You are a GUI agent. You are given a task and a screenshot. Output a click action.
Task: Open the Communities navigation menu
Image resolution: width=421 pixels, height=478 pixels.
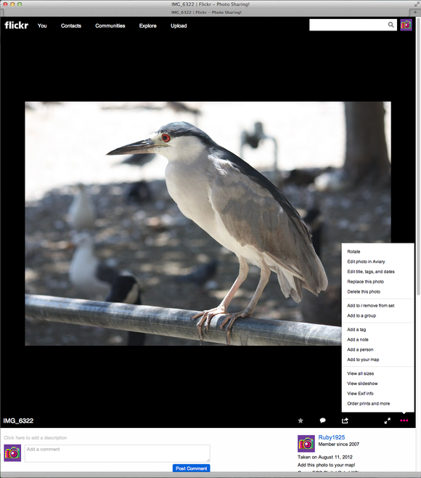(110, 25)
